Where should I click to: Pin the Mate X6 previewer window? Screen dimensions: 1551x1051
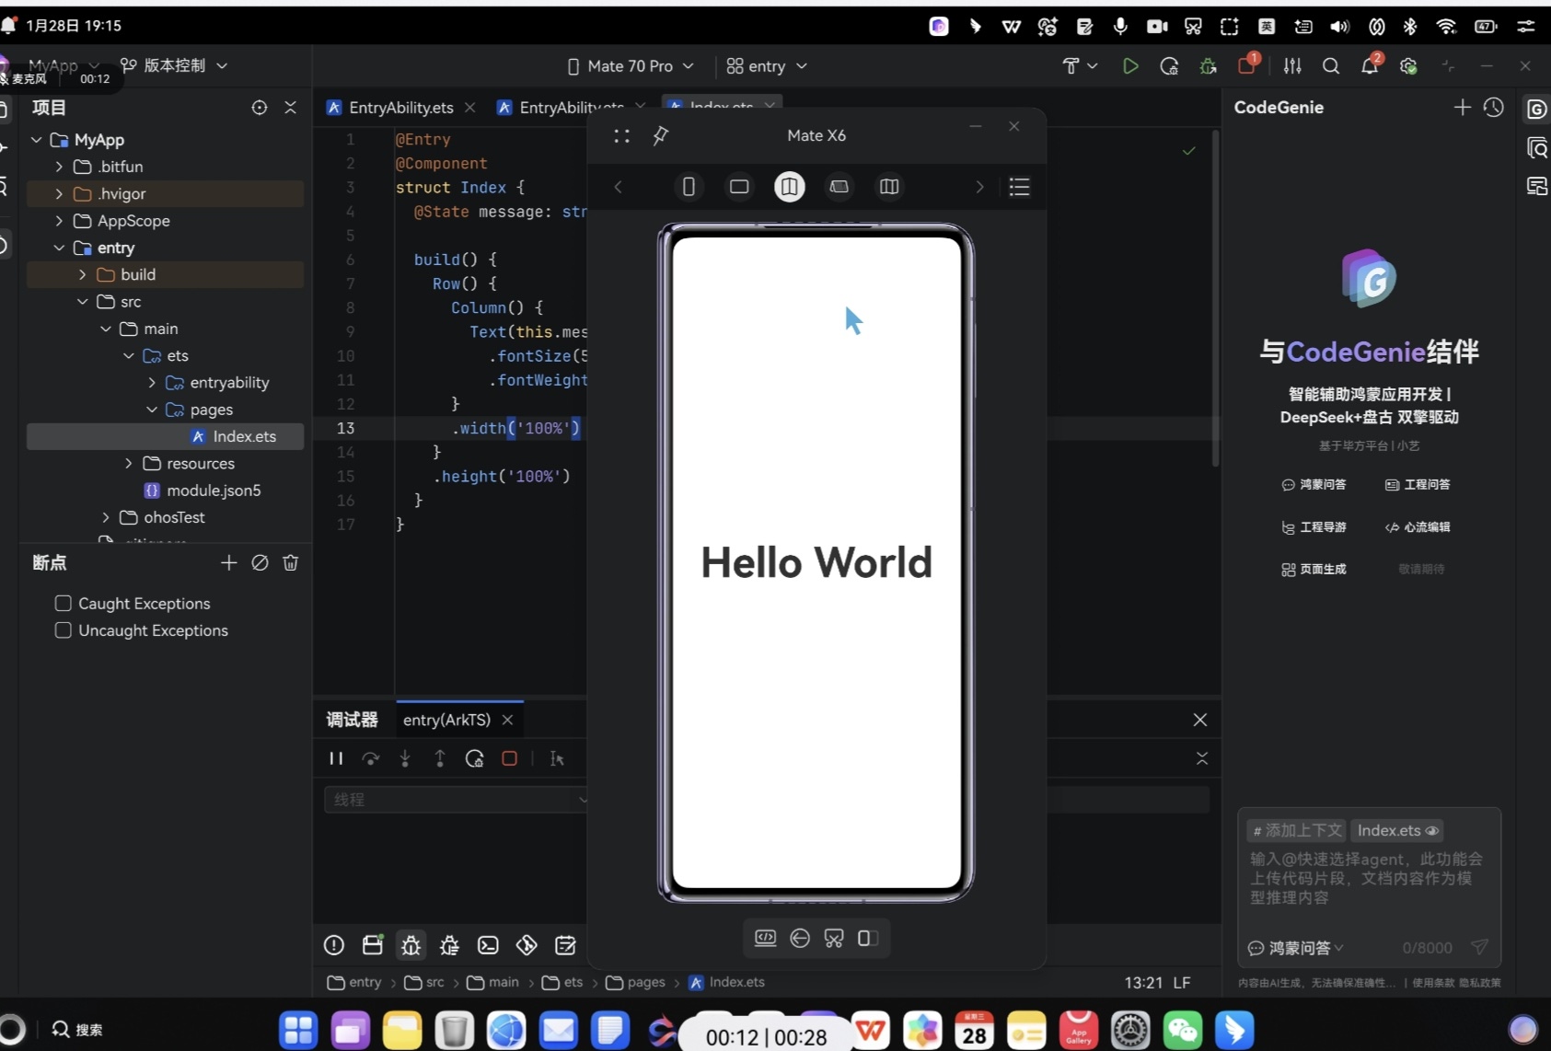(660, 136)
